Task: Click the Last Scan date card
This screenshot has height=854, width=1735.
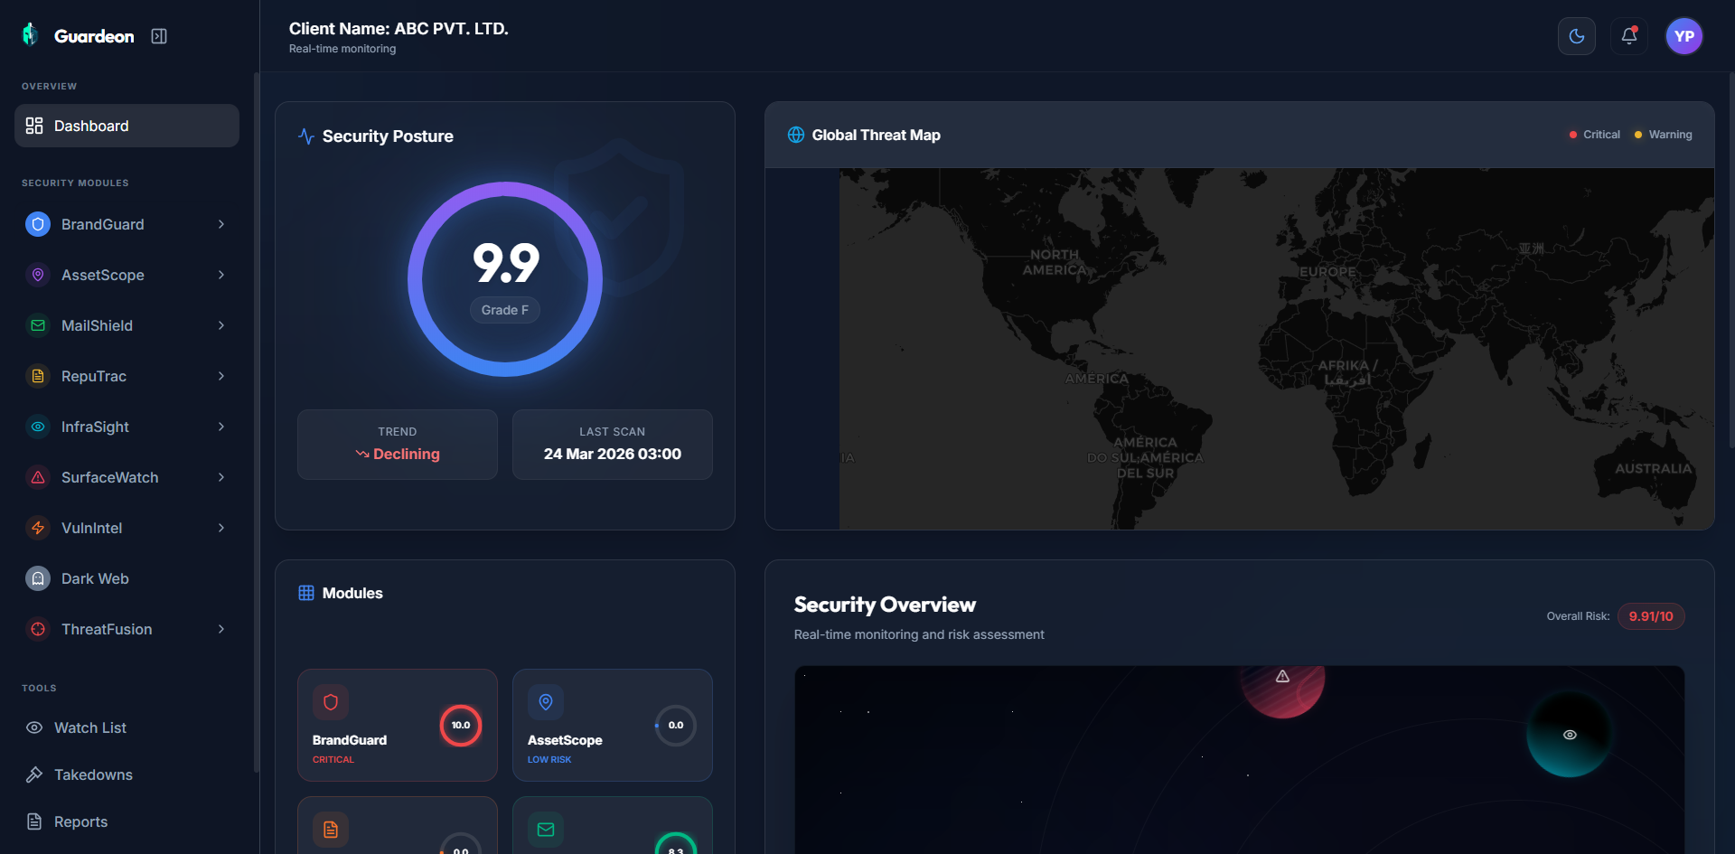Action: [x=613, y=445]
